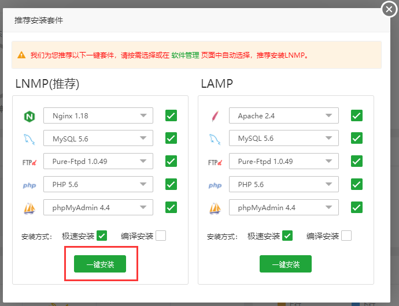Click the phpMyAdmin sailboat icon in LNMP
This screenshot has height=306, width=399.
click(x=29, y=208)
